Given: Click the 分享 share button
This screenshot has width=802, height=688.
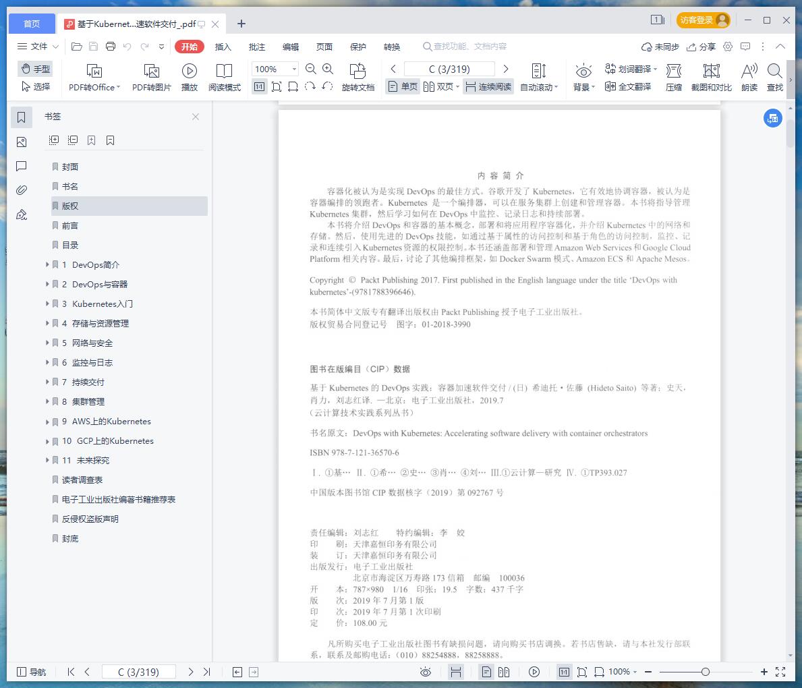Looking at the screenshot, I should [x=701, y=47].
